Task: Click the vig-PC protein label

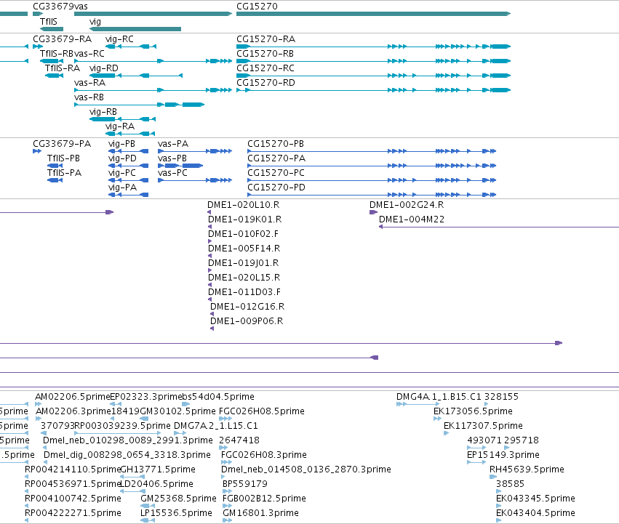Action: pyautogui.click(x=122, y=173)
